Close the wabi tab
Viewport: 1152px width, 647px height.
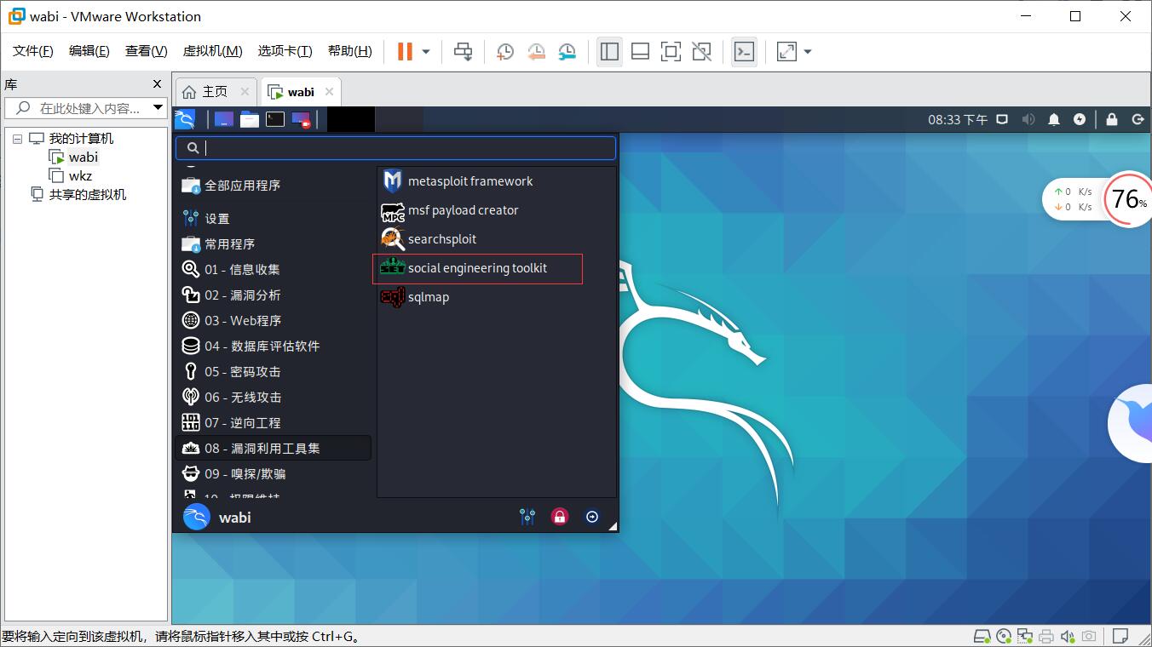[x=330, y=92]
